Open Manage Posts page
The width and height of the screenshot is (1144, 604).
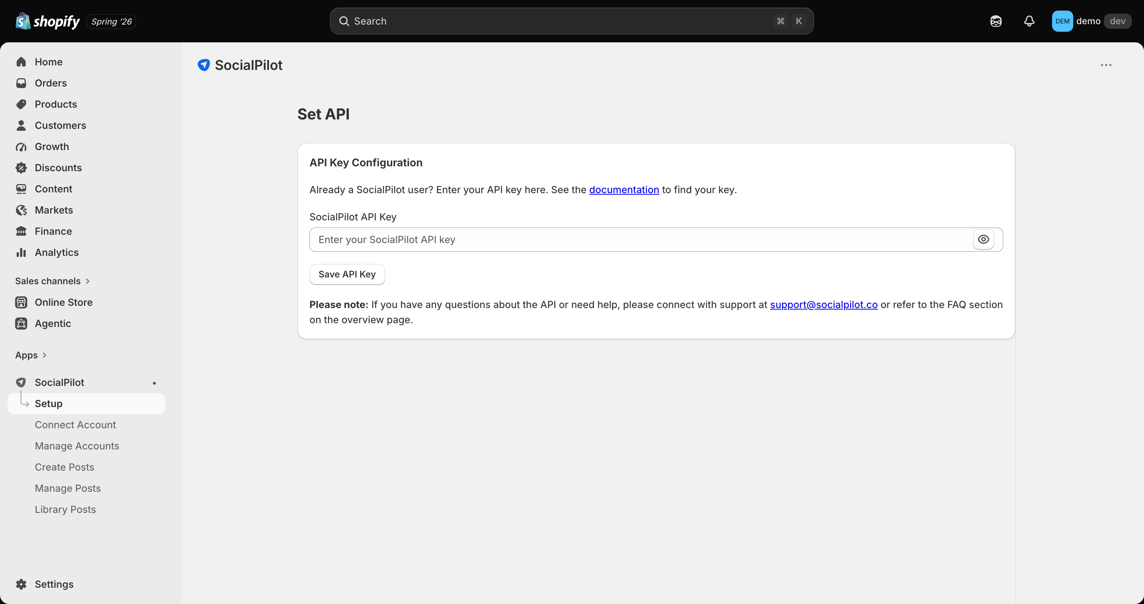coord(67,488)
